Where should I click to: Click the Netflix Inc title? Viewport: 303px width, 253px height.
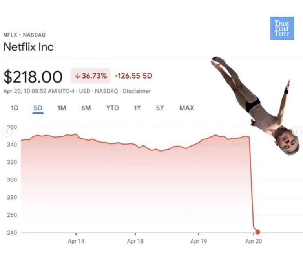28,47
